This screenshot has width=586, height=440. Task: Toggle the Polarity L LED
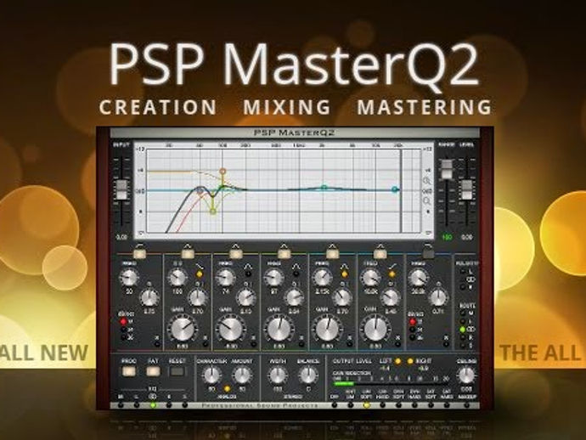(x=464, y=272)
